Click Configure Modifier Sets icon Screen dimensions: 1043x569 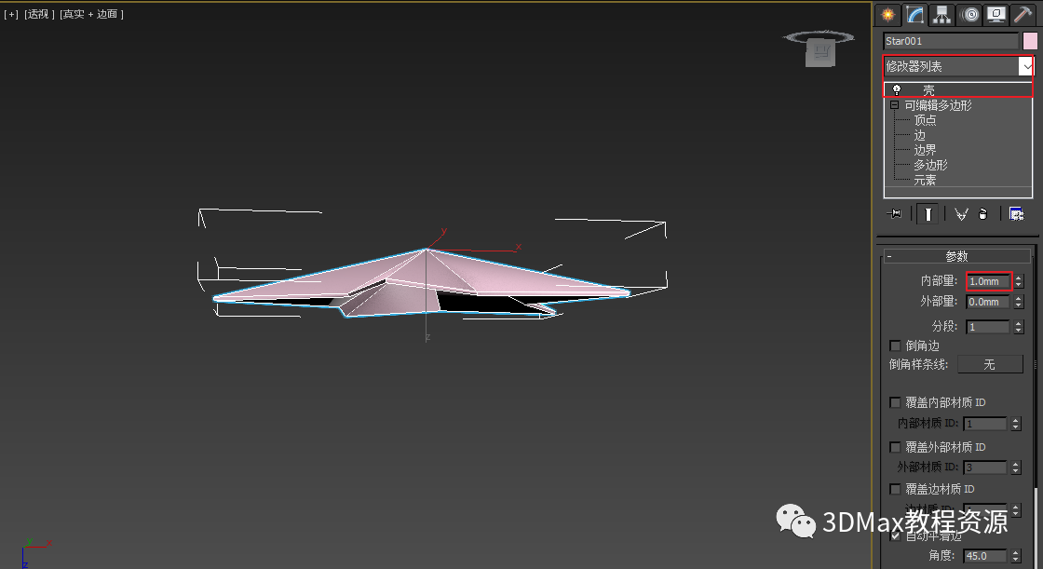pos(1016,214)
